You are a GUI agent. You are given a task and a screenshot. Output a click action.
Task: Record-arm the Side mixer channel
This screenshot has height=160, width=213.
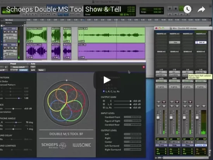(x=177, y=102)
